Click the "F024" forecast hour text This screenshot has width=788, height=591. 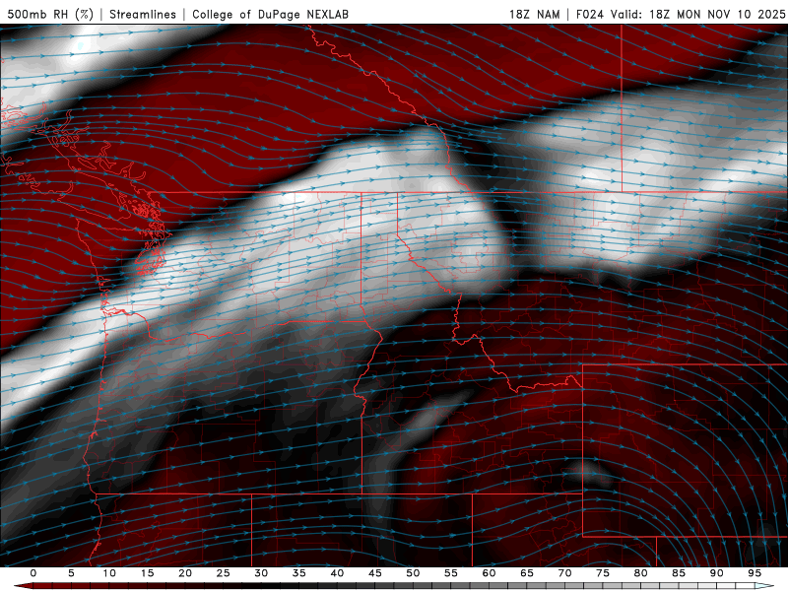(x=589, y=14)
